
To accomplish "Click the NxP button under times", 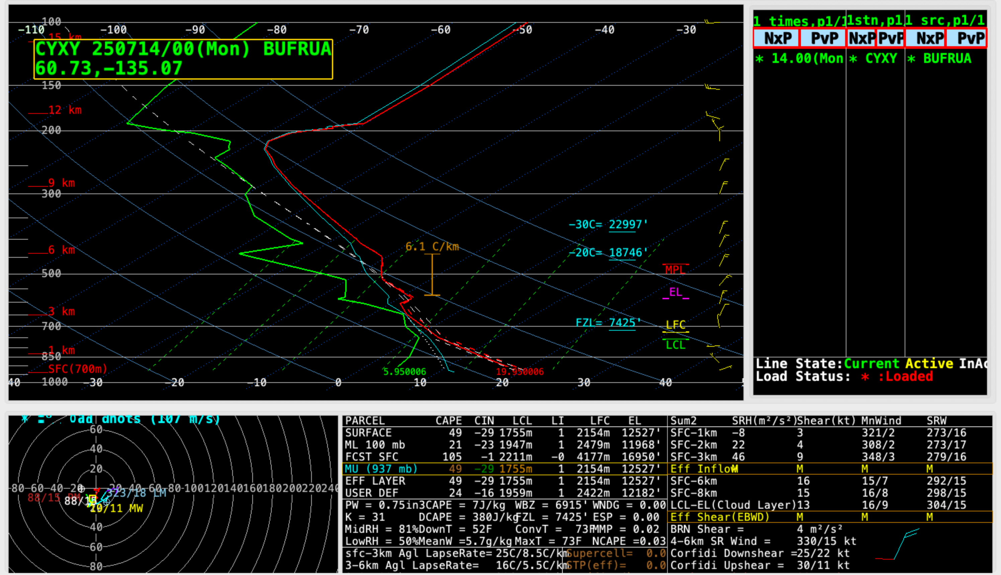I will click(x=777, y=38).
